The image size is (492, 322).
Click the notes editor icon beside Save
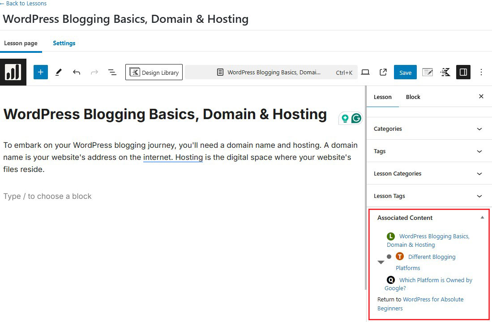pyautogui.click(x=428, y=72)
